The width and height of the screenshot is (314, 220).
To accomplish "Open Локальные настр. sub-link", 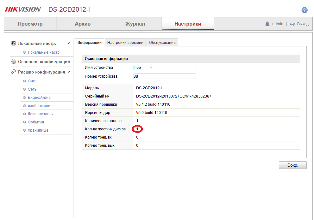I will coord(44,52).
